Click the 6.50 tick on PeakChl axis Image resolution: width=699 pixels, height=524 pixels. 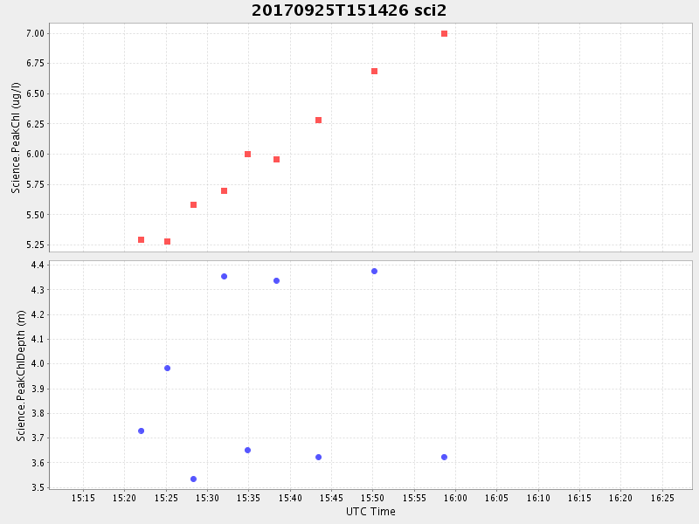coord(33,93)
